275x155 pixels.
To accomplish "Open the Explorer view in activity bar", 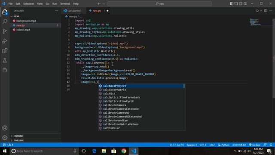I will pos(5,12).
